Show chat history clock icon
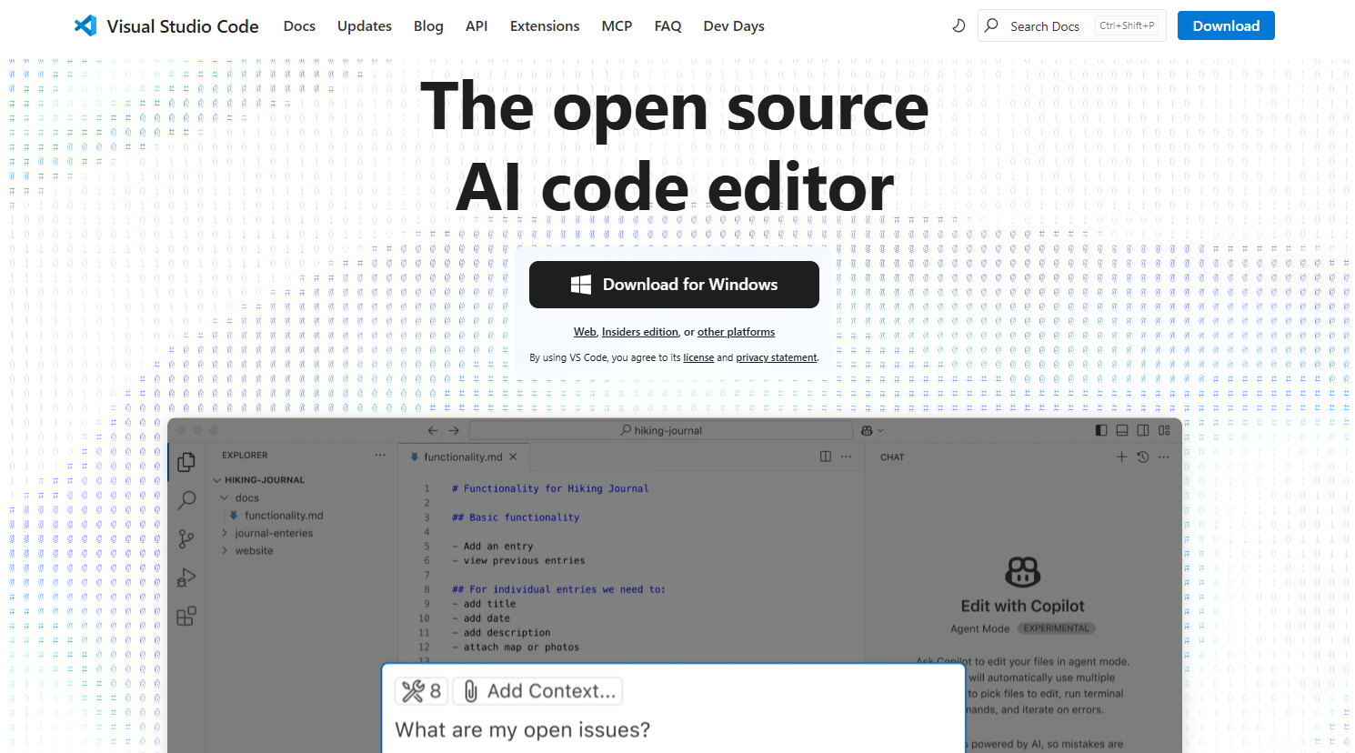 tap(1143, 457)
